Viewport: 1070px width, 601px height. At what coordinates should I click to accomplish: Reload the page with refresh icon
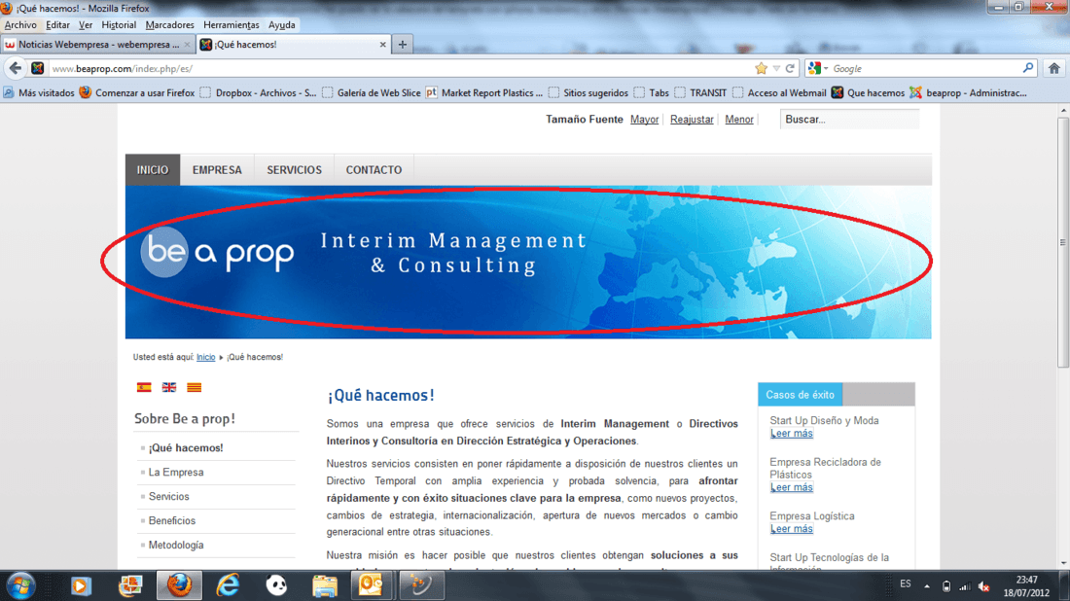point(790,68)
